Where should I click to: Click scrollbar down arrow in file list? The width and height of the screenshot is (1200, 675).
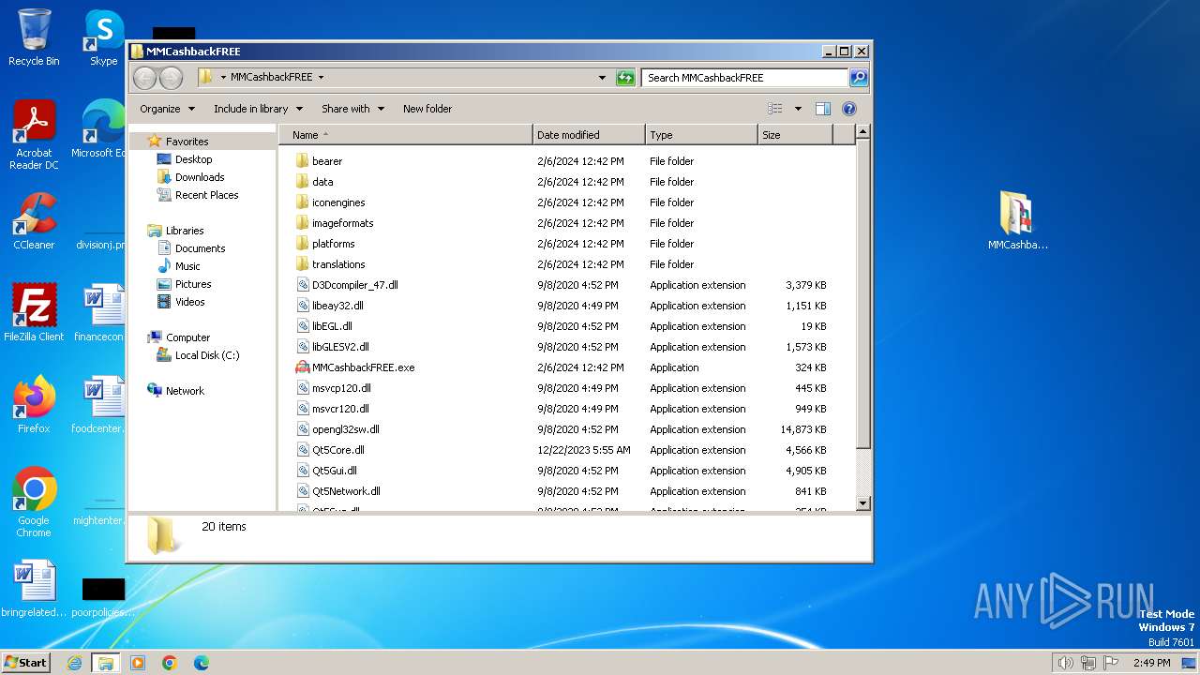coord(863,503)
